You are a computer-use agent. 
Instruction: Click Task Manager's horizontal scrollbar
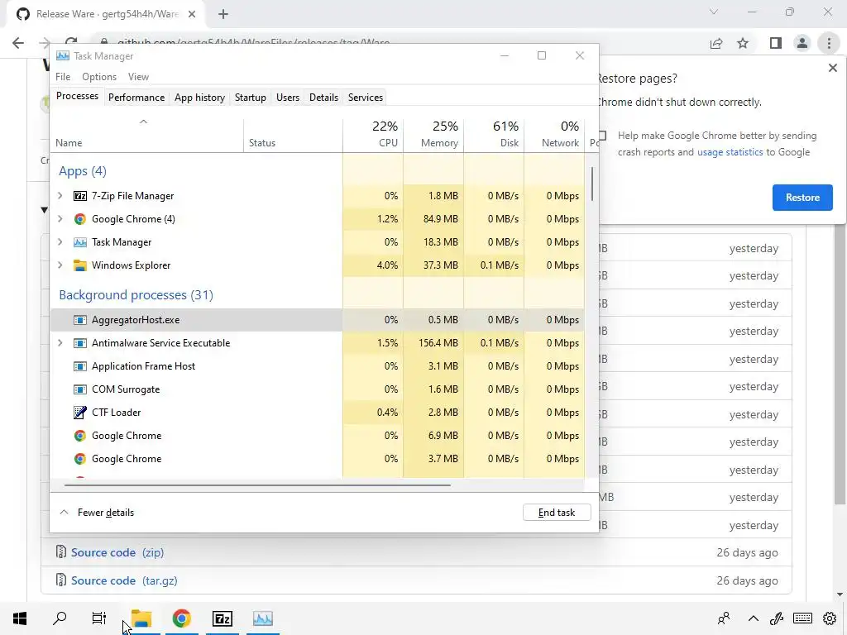click(x=257, y=485)
